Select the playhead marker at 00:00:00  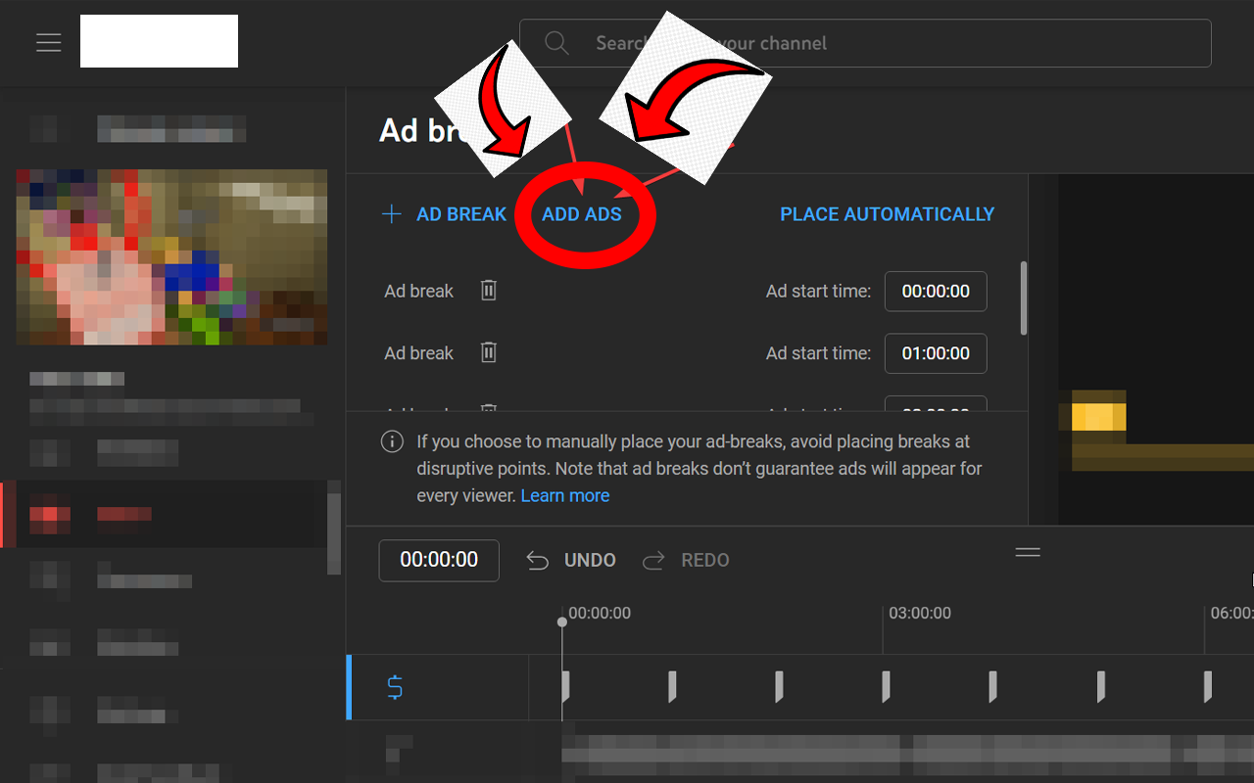(561, 622)
